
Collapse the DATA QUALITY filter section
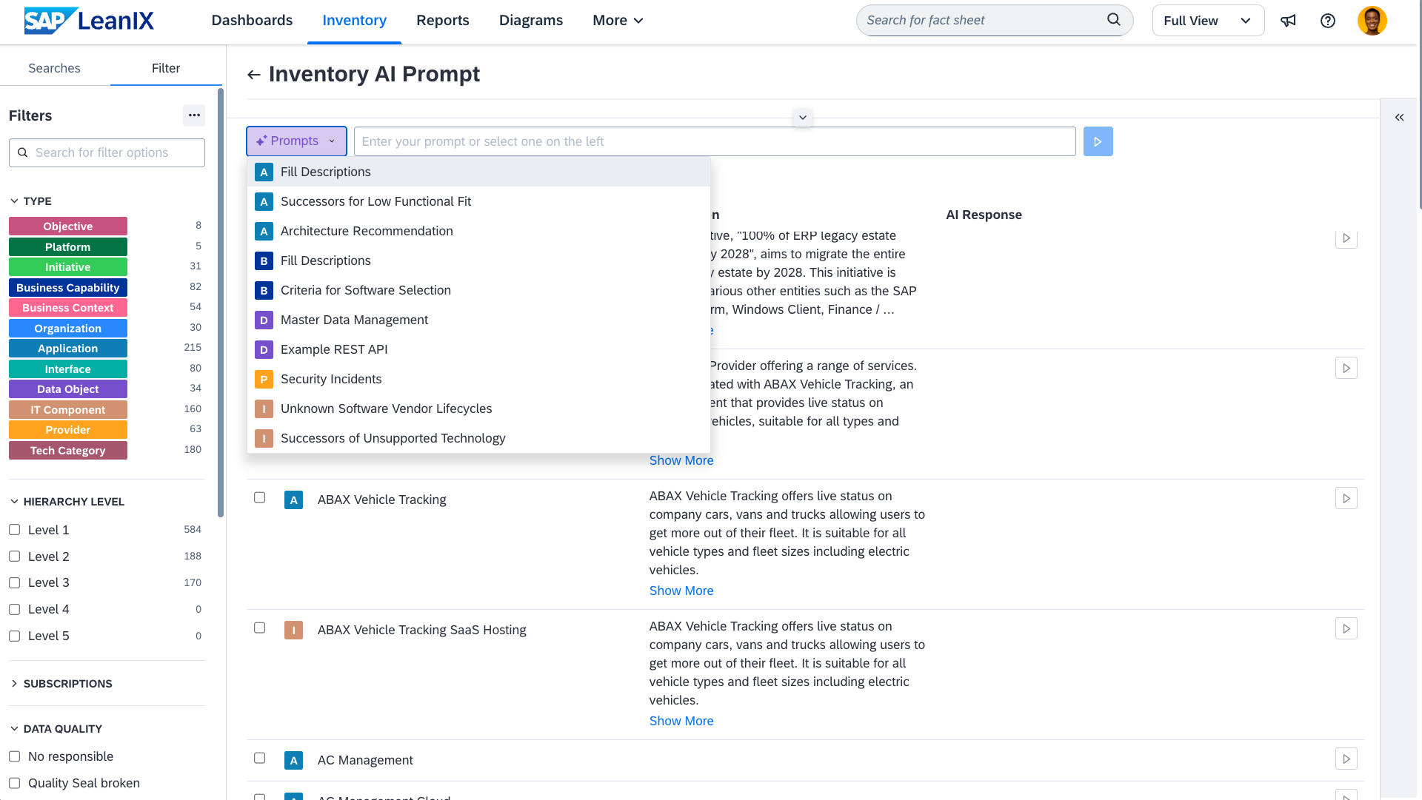click(56, 729)
